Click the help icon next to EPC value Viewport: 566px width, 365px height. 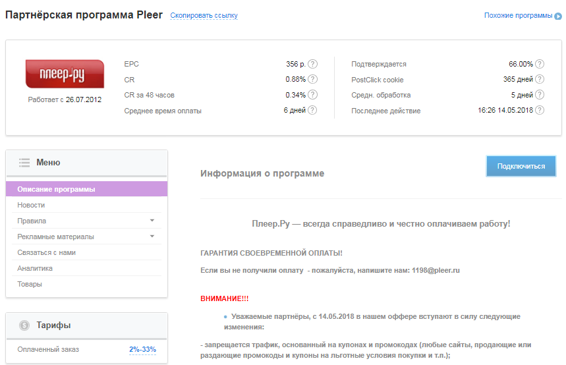[312, 64]
